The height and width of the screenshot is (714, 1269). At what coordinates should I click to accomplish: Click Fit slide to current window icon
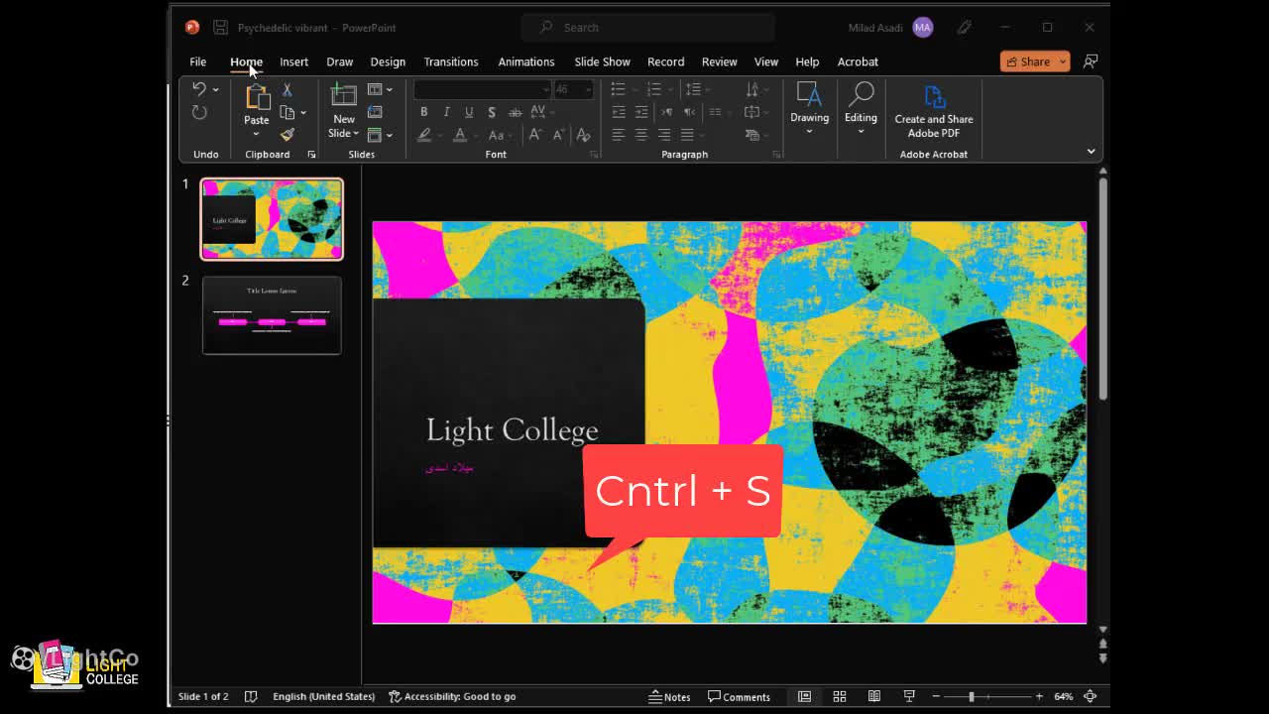click(x=1090, y=696)
